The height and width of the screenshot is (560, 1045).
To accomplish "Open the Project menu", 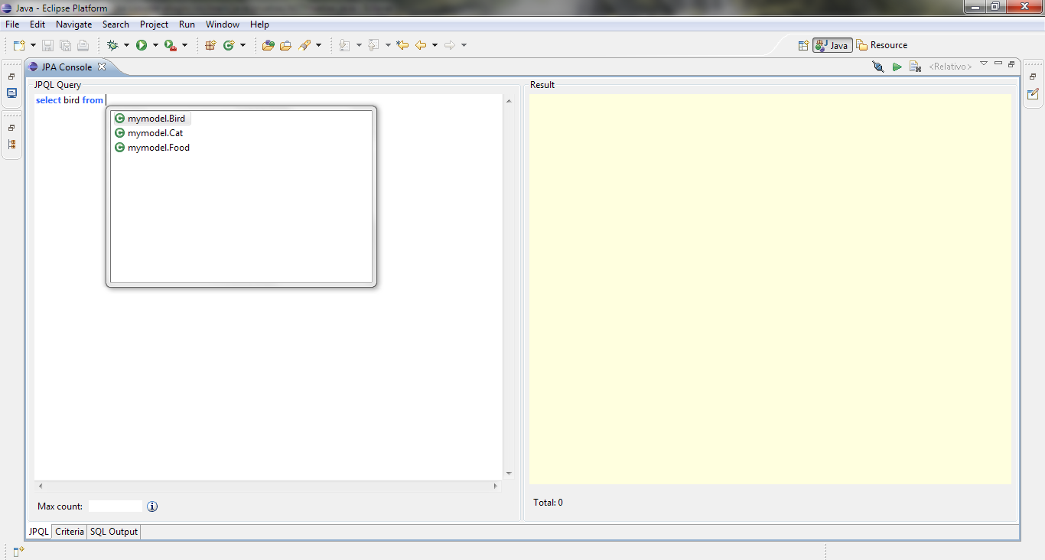I will pyautogui.click(x=154, y=24).
